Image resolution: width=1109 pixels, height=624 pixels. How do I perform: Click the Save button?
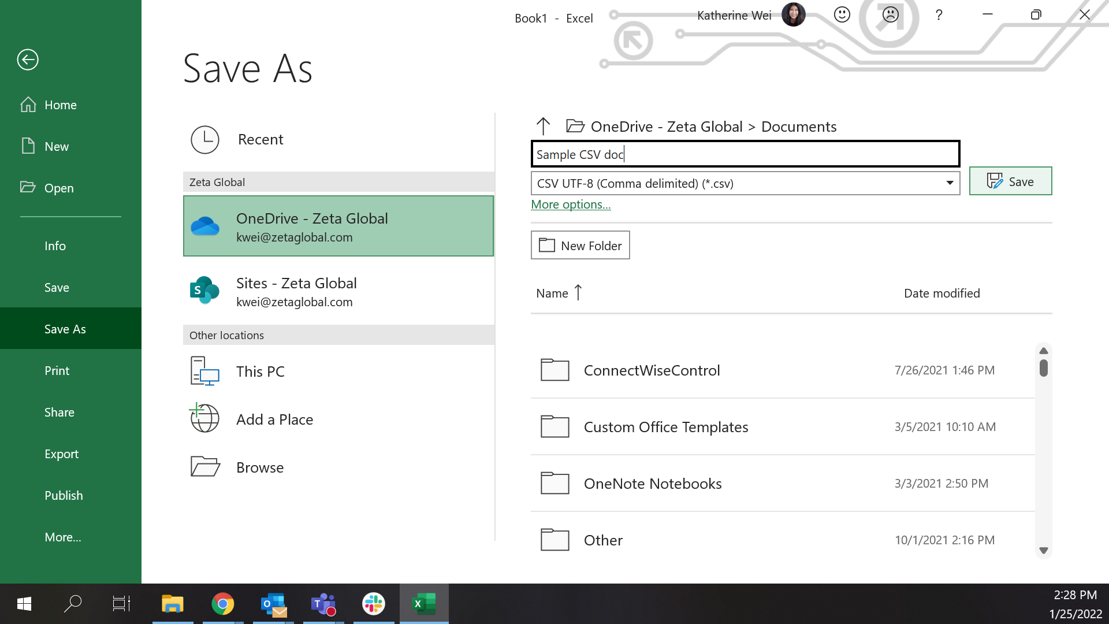tap(1010, 181)
